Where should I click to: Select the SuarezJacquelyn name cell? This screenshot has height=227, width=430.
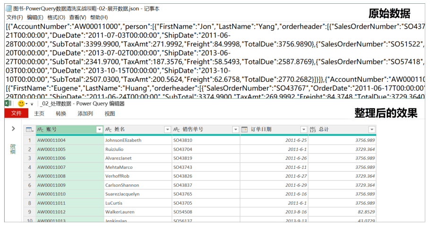(138, 194)
